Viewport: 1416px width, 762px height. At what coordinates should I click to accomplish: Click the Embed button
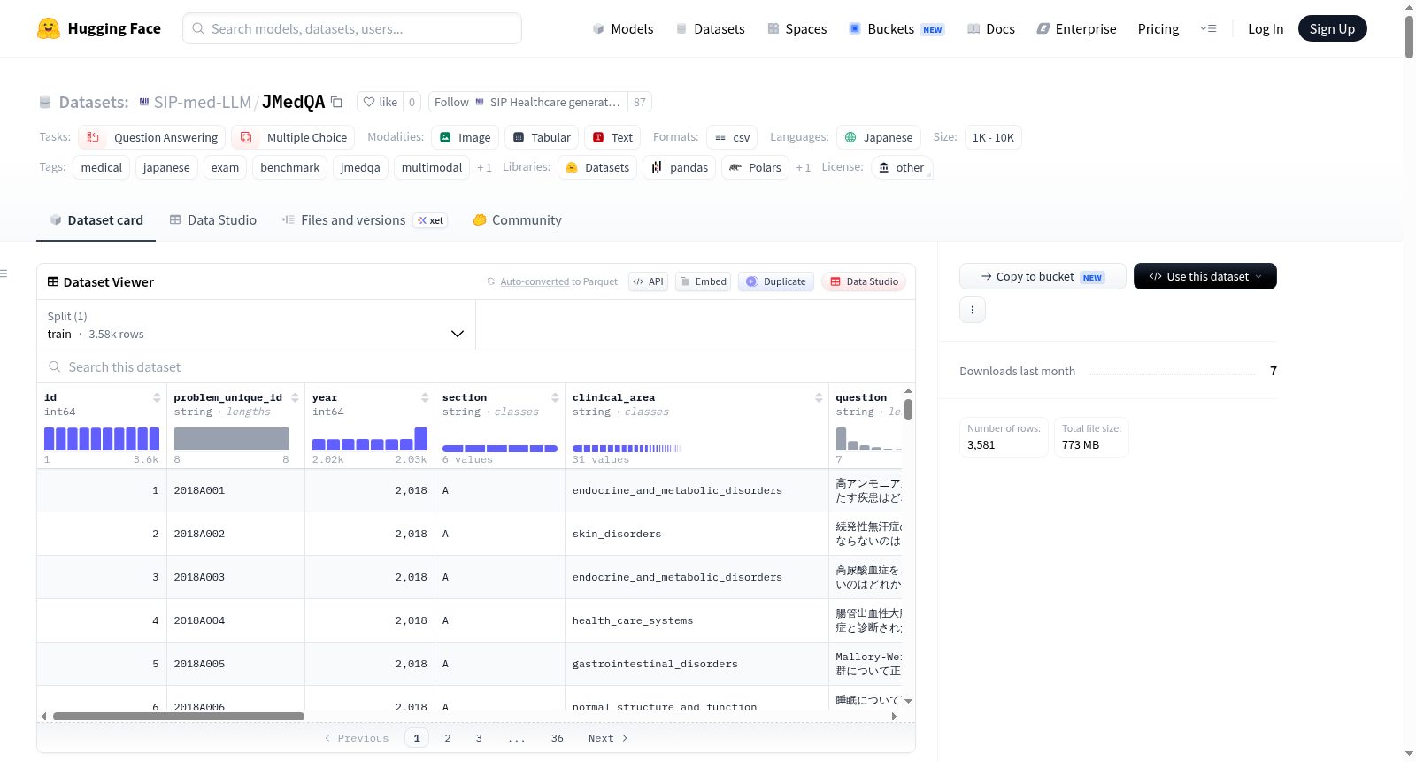[x=703, y=281]
